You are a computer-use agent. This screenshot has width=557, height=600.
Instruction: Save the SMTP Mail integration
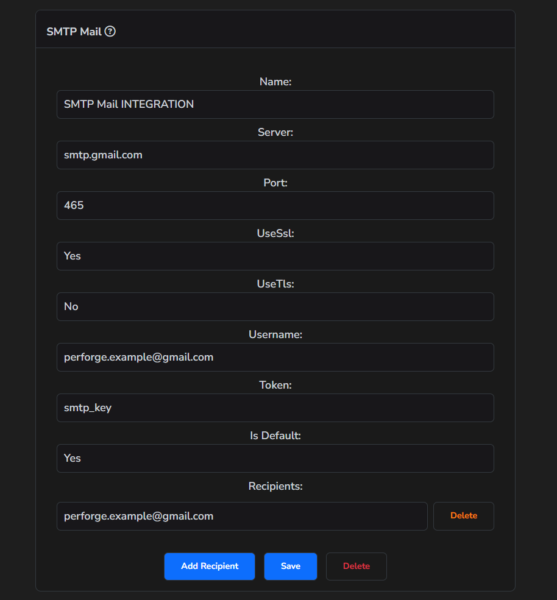tap(290, 566)
